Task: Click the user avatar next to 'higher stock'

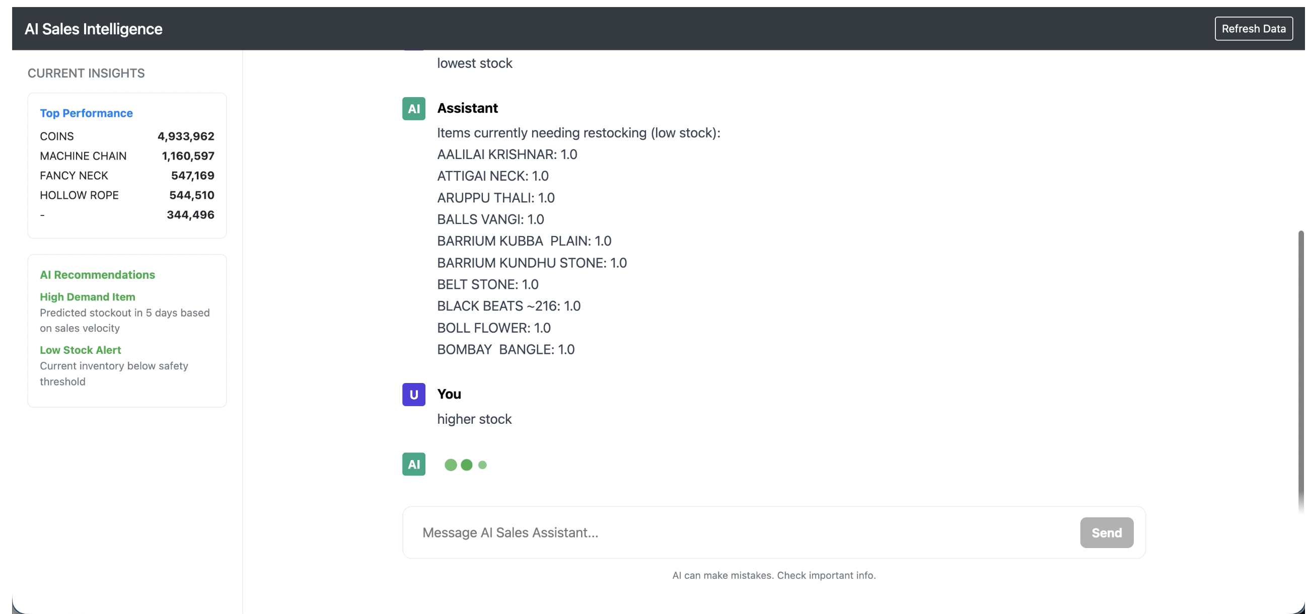Action: pos(413,395)
